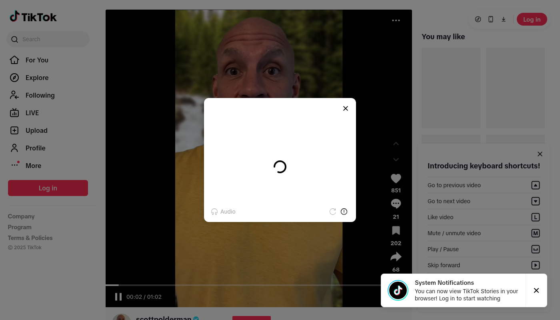Viewport: 560px width, 320px height.
Task: Click the TikTok logo in sidebar
Action: click(x=33, y=17)
